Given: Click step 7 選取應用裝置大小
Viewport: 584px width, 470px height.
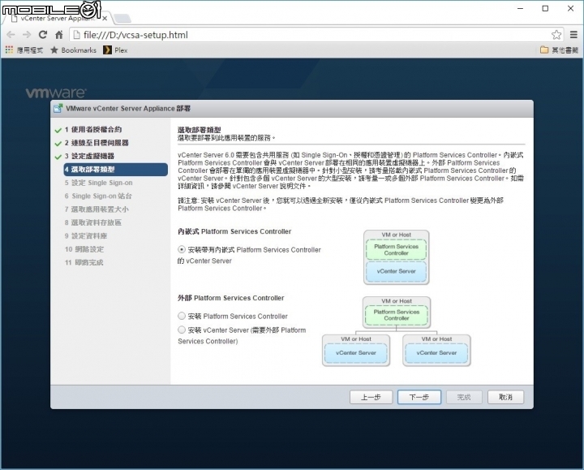Looking at the screenshot, I should point(97,209).
